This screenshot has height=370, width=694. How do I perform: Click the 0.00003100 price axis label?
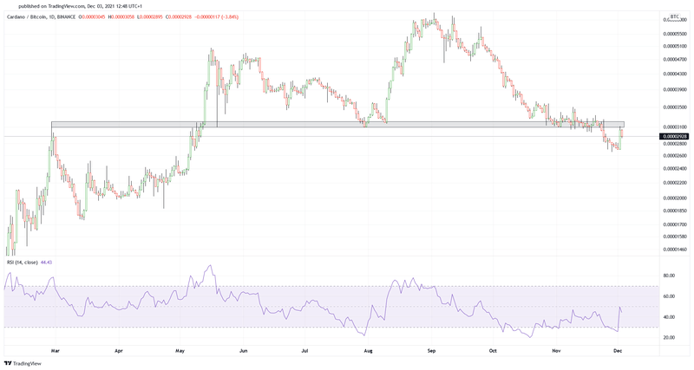pos(675,127)
